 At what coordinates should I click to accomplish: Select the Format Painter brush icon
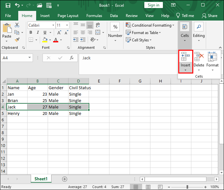coord(17,40)
